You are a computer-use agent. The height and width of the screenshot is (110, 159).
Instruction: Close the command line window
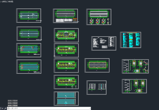click(x=2, y=108)
